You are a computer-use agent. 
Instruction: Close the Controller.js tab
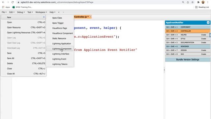[x=90, y=17]
